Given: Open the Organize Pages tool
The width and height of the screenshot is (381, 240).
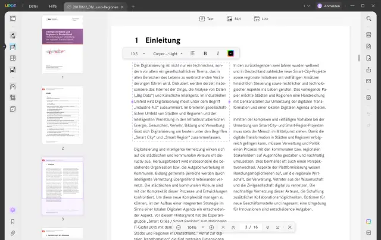Looking at the screenshot, I should coord(13,58).
